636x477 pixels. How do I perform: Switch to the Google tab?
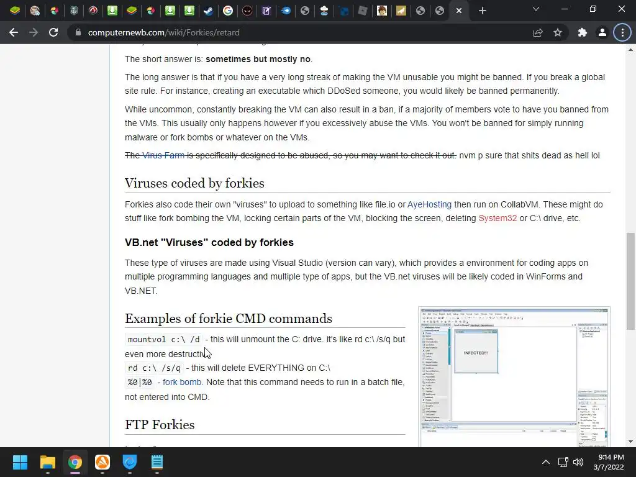[x=228, y=11]
